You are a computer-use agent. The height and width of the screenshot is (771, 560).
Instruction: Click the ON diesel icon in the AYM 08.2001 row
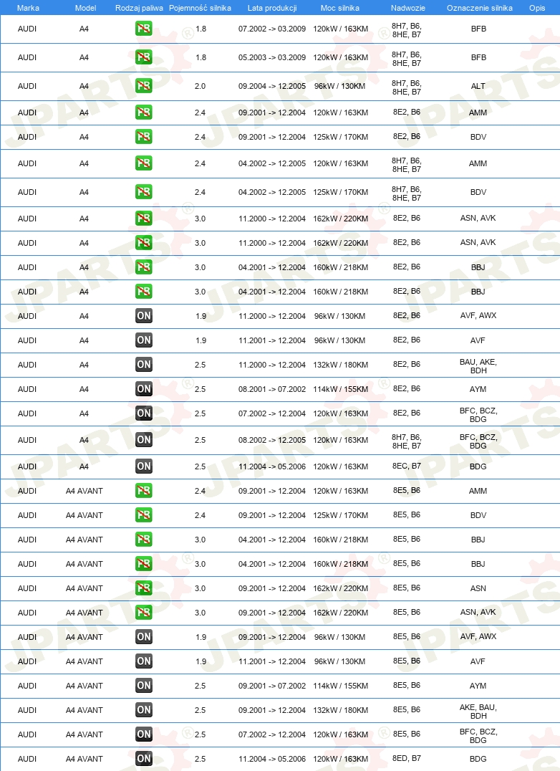click(143, 389)
